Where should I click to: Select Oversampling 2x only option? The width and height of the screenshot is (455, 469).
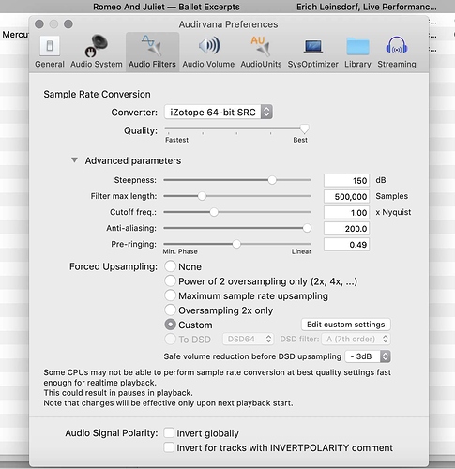170,310
